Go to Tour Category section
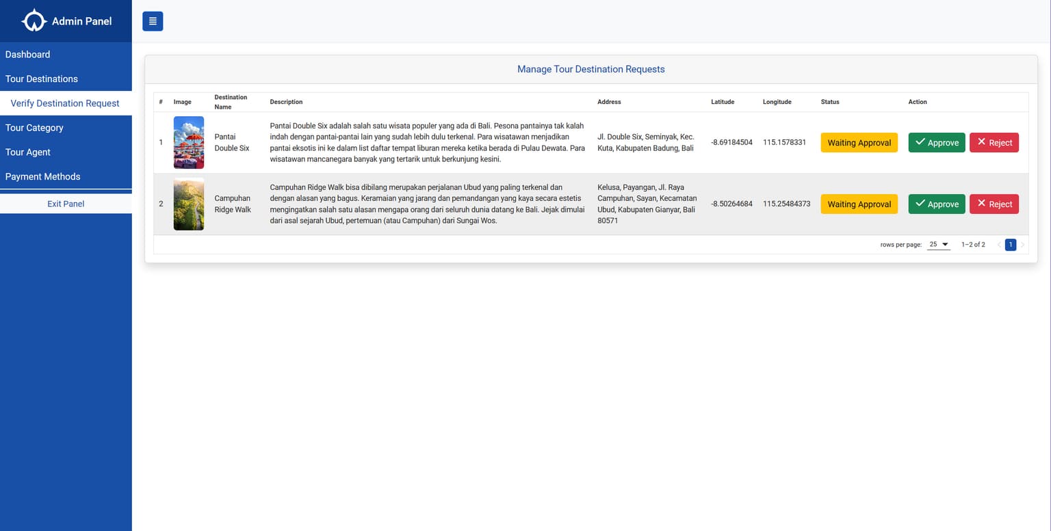Image resolution: width=1051 pixels, height=531 pixels. point(34,128)
